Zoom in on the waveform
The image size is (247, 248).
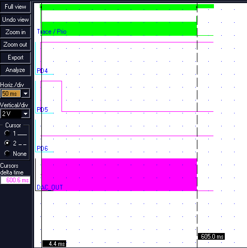[x=16, y=32]
